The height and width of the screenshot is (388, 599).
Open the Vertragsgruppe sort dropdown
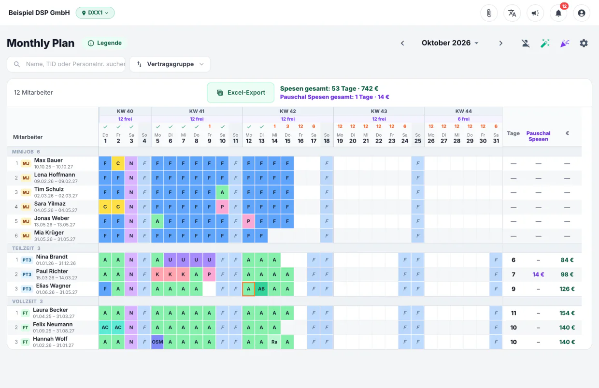[170, 64]
